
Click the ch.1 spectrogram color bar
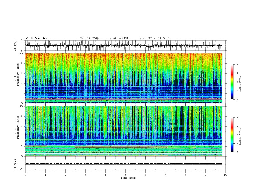point(232,82)
